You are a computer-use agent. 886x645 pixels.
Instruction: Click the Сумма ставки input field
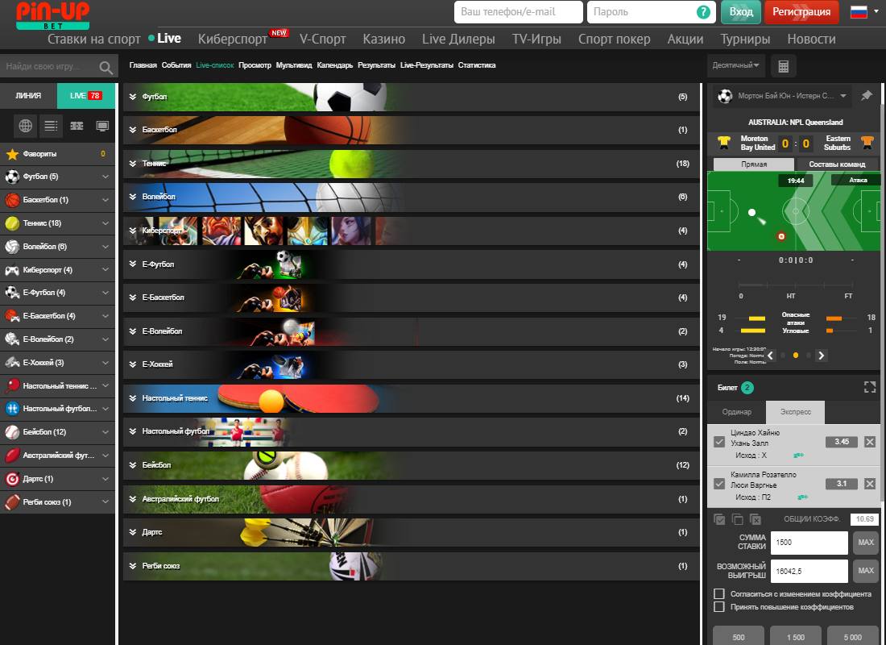[x=809, y=543]
